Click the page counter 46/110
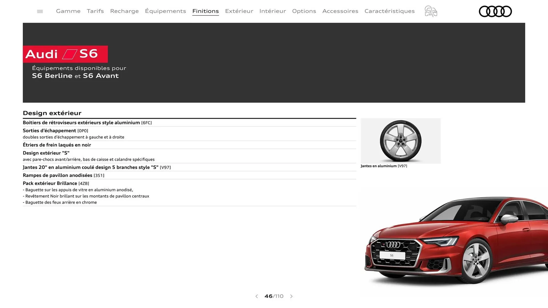Viewport: 548px width, 308px height. (274, 296)
